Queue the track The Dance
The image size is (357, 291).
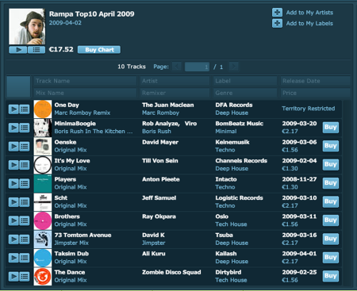(25, 277)
